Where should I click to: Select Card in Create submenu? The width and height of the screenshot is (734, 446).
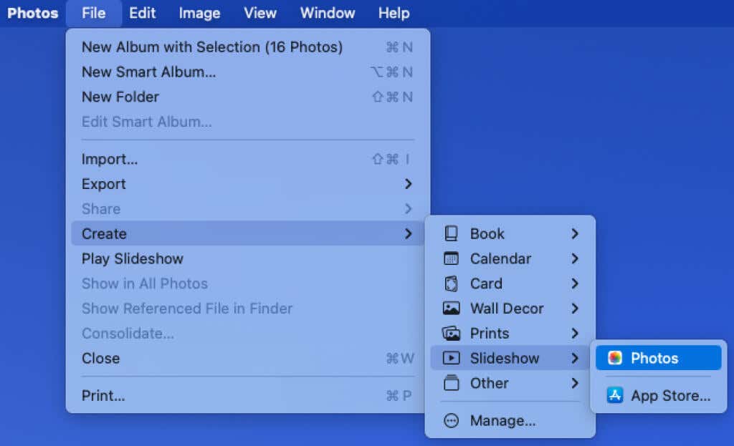510,283
